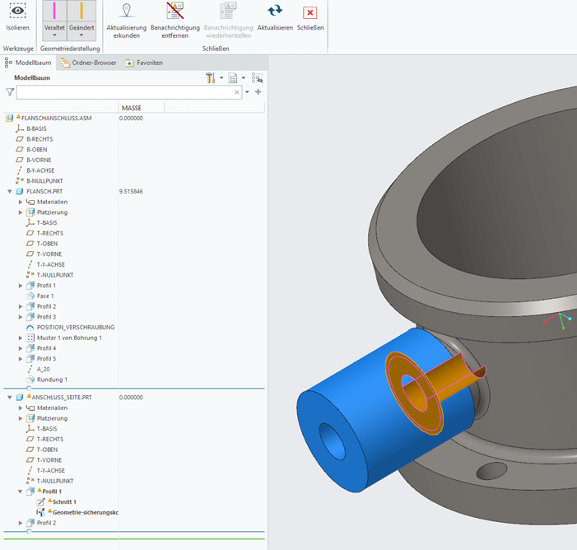
Task: Expand Profil 2 under ANSCHLUSS_SEITE.PRT
Action: 21,523
